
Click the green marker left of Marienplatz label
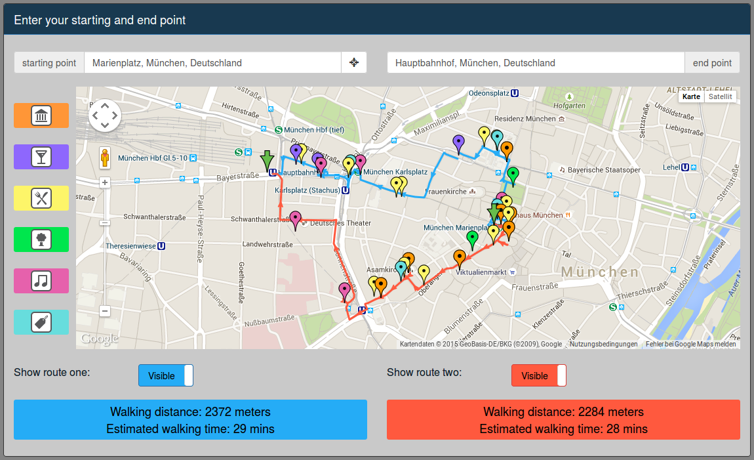pos(472,241)
